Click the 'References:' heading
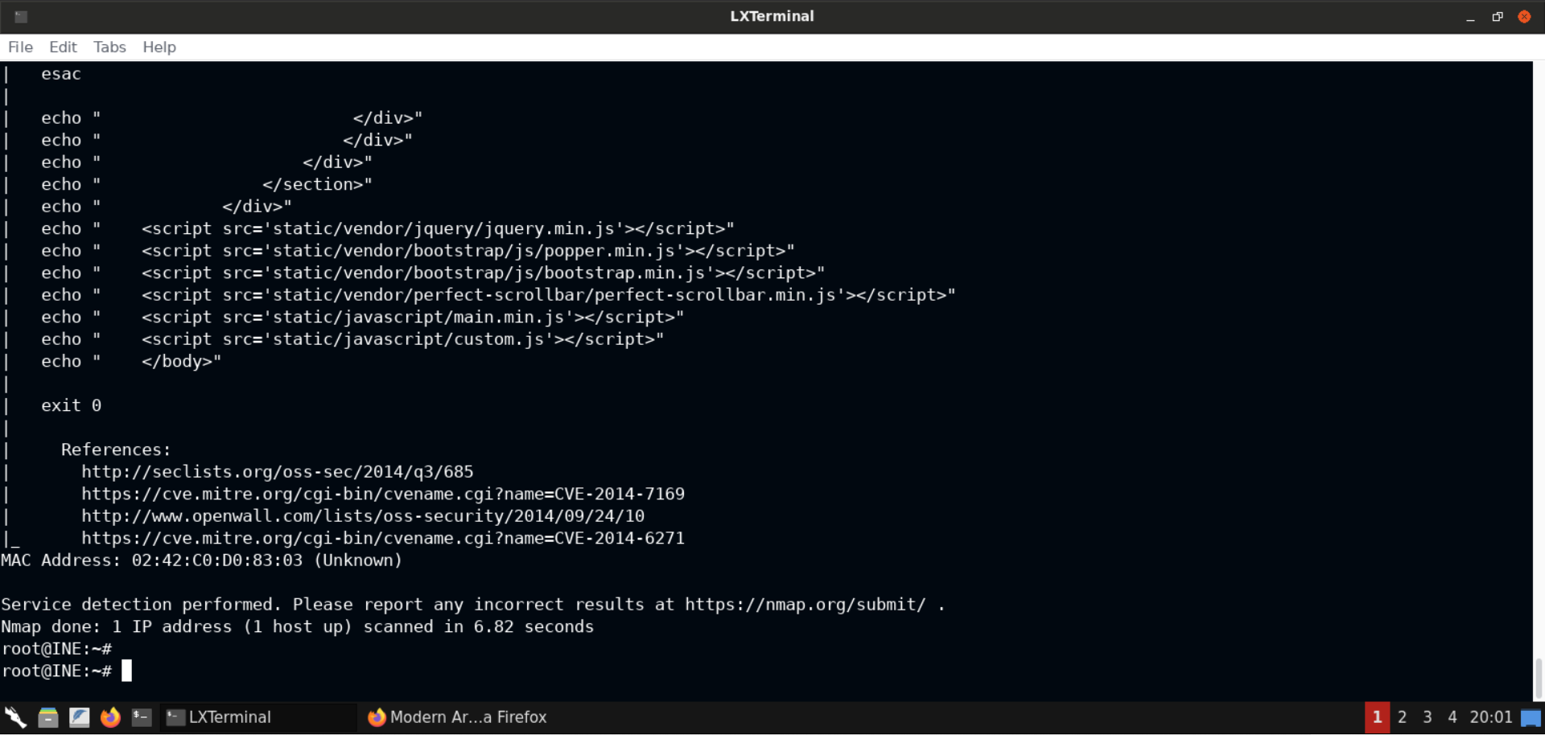The image size is (1545, 735). click(116, 450)
